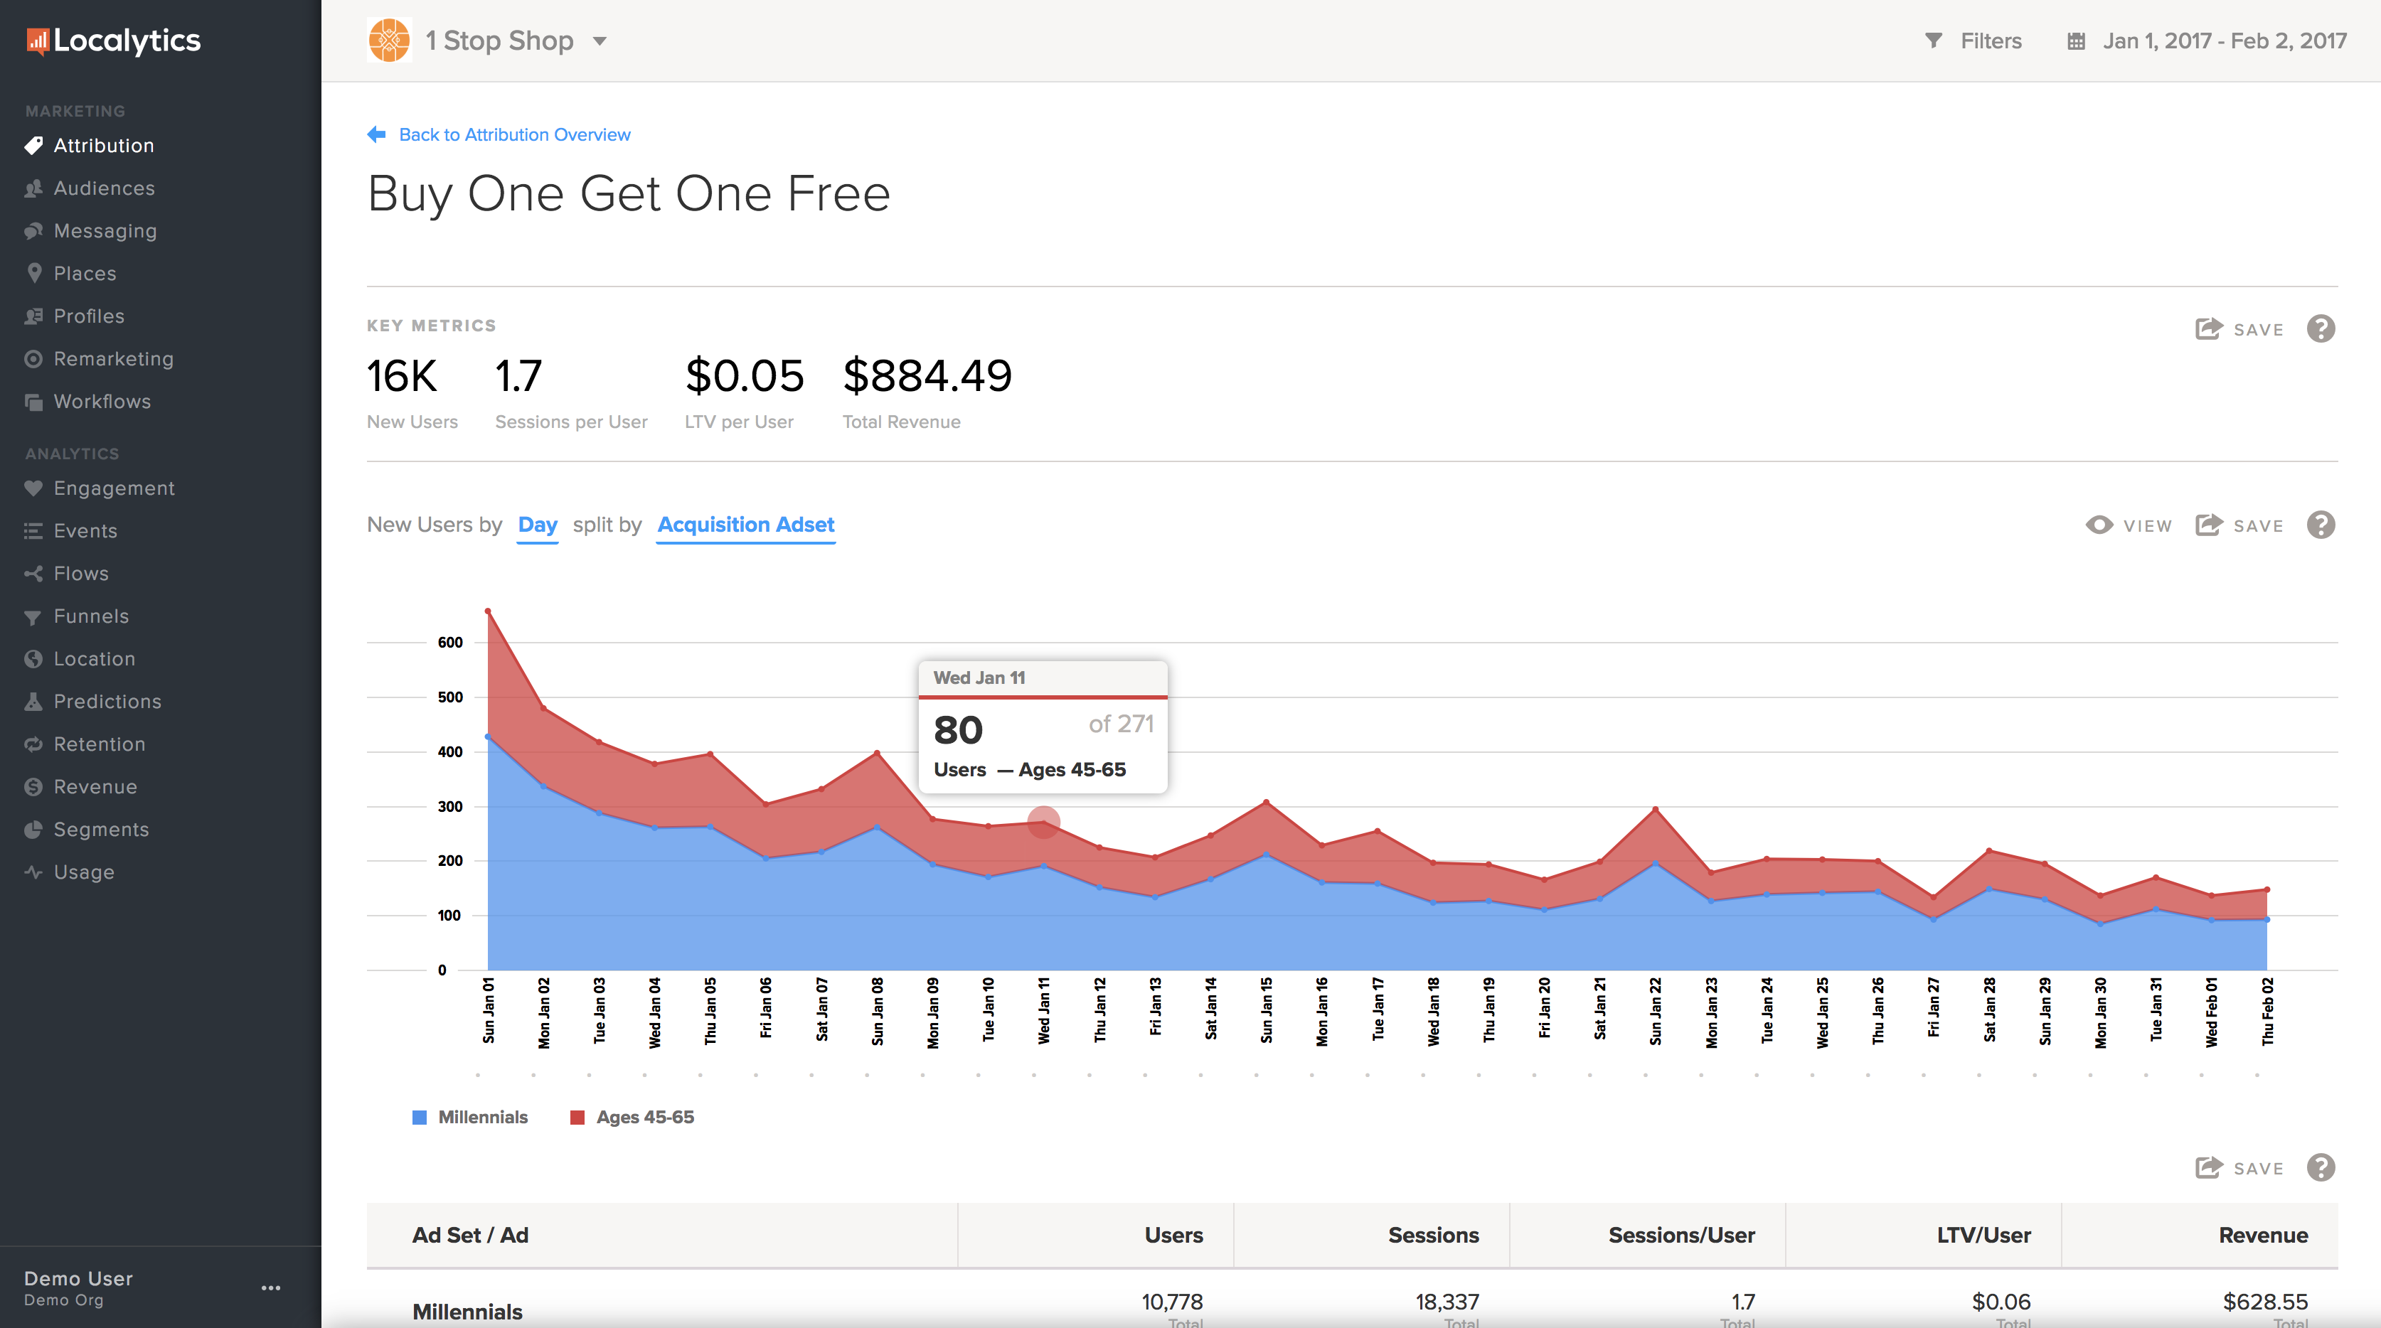Image resolution: width=2381 pixels, height=1328 pixels.
Task: Click the Filters funnel icon
Action: click(x=1933, y=40)
